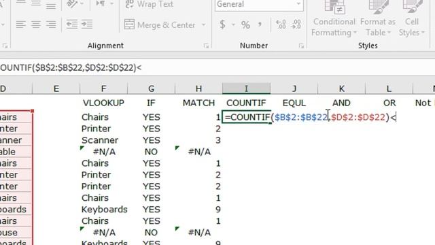This screenshot has width=435, height=245.
Task: Select column K header
Action: (x=341, y=88)
